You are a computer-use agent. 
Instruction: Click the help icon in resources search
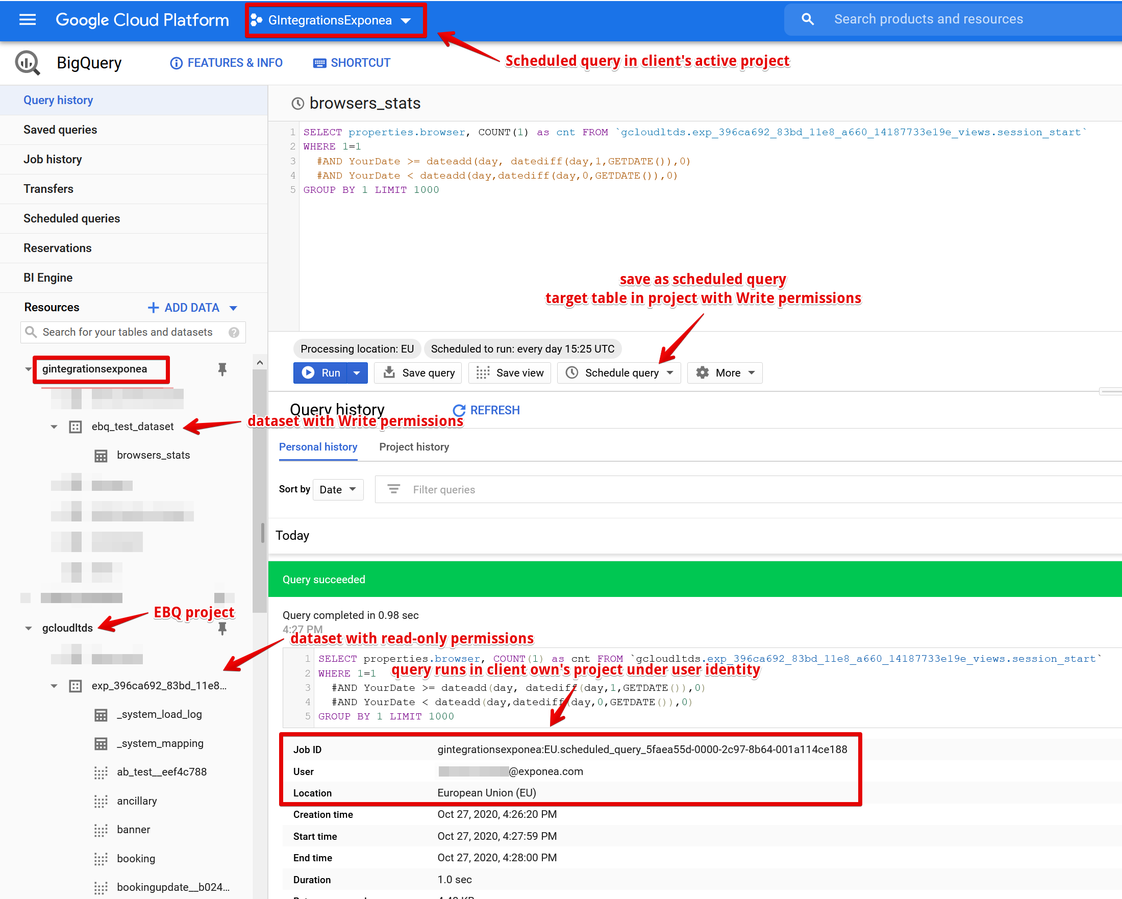(x=234, y=333)
